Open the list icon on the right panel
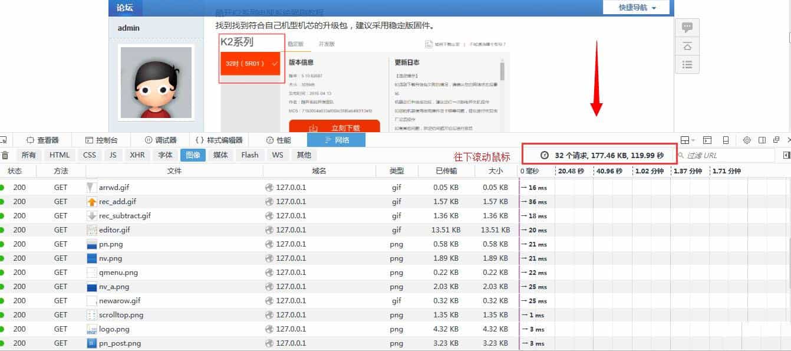 687,64
